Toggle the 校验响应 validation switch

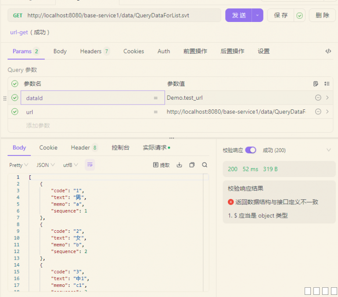(251, 150)
